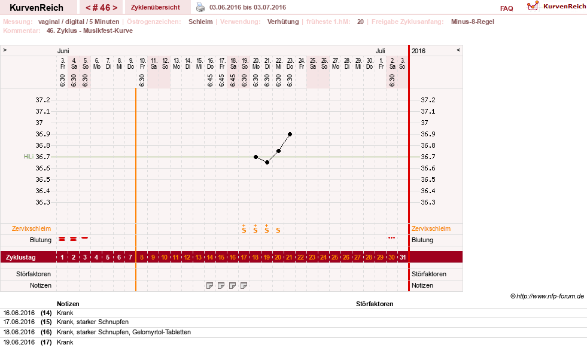The height and width of the screenshot is (363, 587).
Task: Click cycle day 1 in Zyklustag row
Action: [62, 258]
